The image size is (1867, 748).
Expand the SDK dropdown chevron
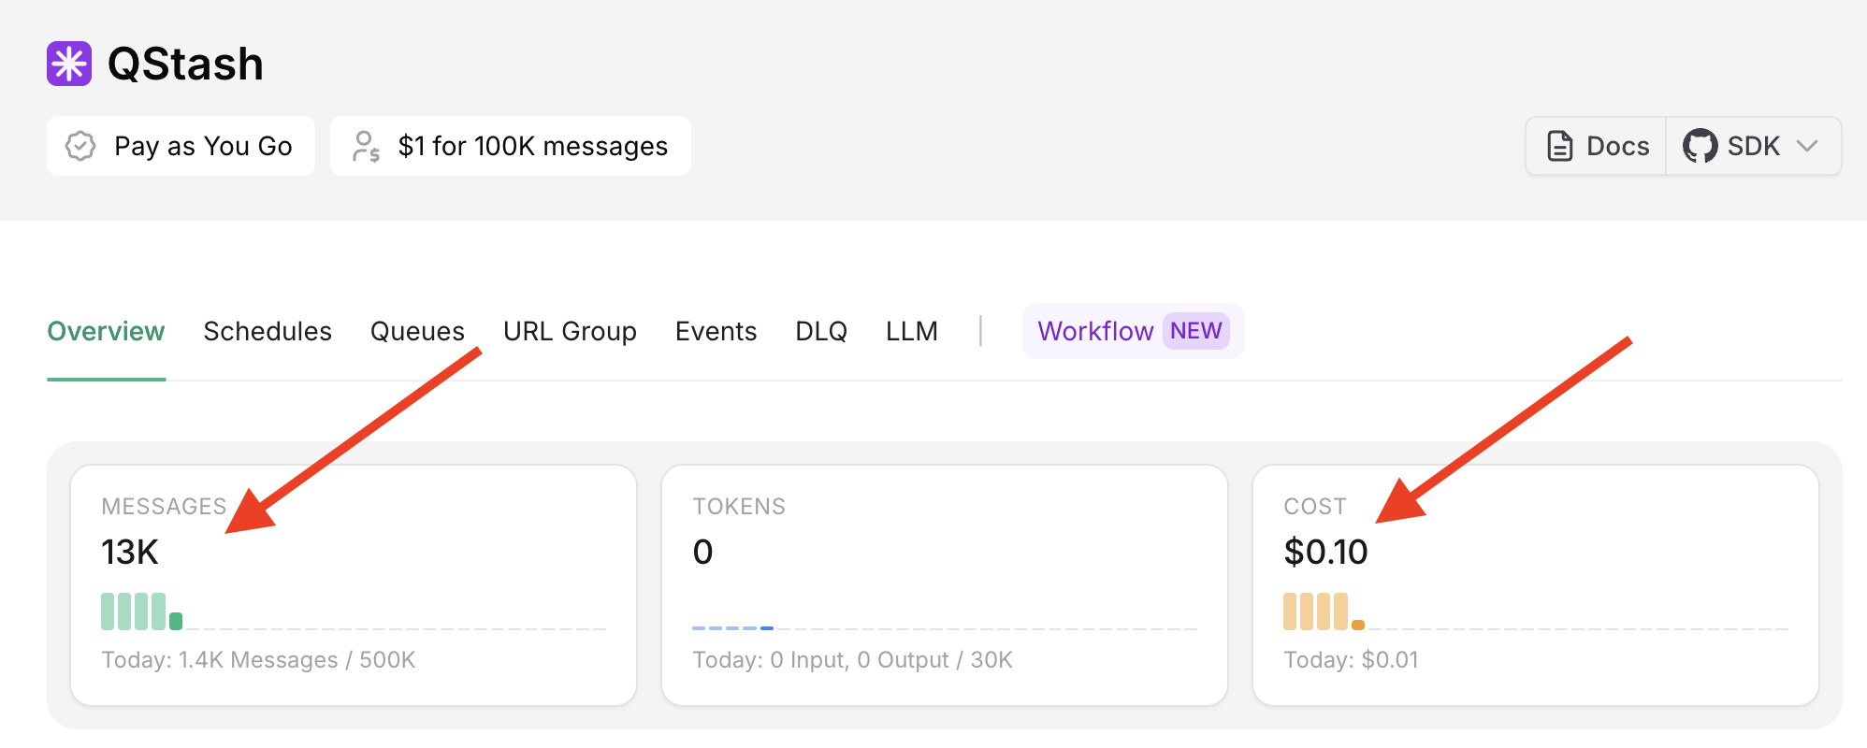pyautogui.click(x=1807, y=146)
